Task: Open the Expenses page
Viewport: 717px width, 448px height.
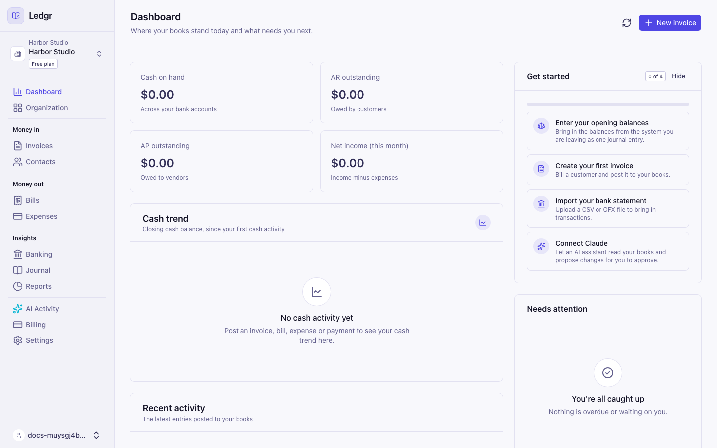Action: pyautogui.click(x=57, y=216)
